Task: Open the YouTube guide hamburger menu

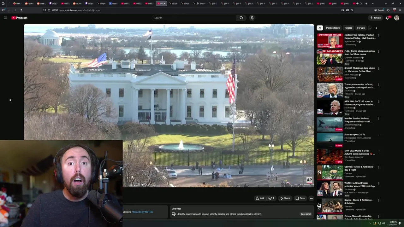Action: click(5, 18)
